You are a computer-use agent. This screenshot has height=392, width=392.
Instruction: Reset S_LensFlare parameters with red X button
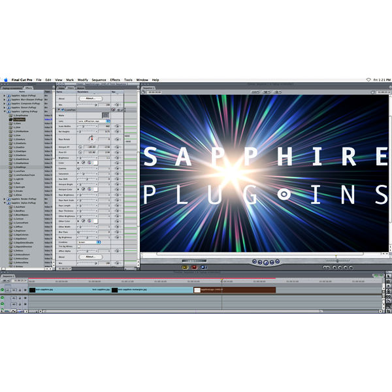coord(113,110)
